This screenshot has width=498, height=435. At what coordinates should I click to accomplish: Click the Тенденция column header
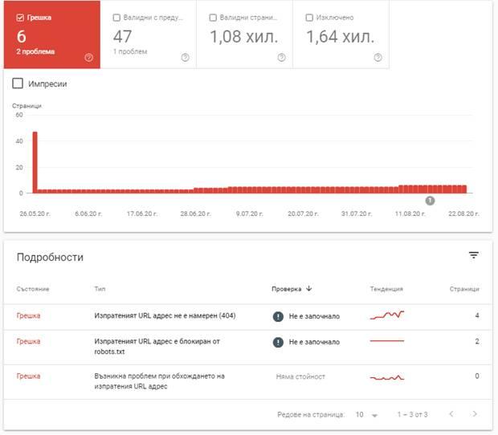[386, 289]
